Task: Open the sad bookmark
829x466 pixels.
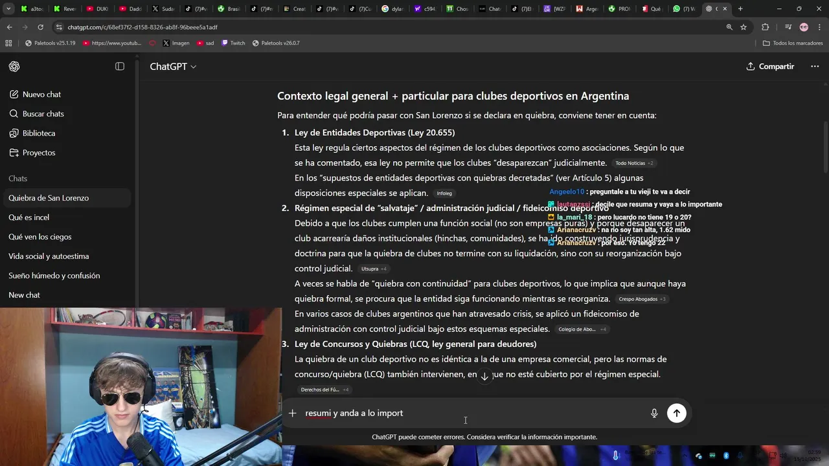Action: [205, 43]
